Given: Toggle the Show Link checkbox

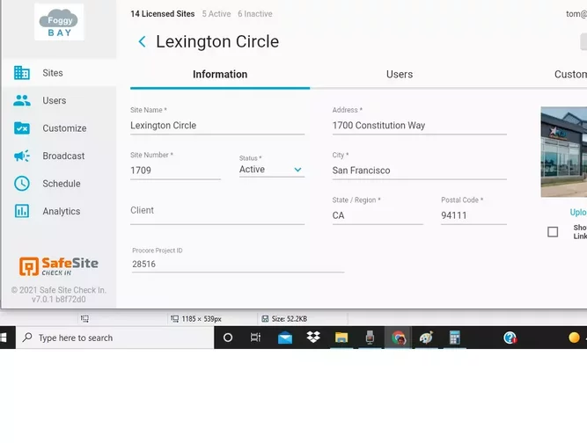Looking at the screenshot, I should (x=553, y=232).
